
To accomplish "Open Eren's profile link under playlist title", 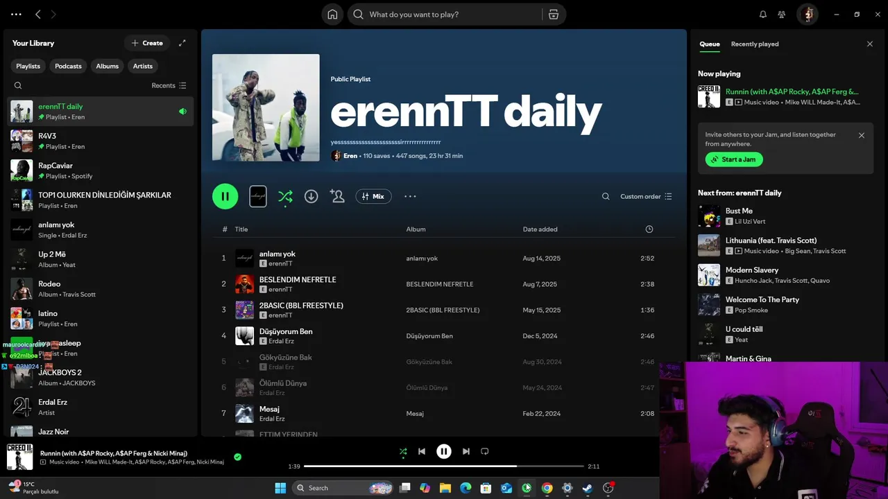I will pos(350,156).
